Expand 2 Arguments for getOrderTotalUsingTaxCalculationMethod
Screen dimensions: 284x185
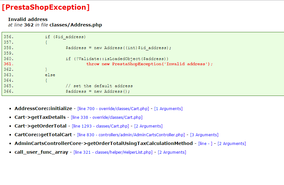(232, 144)
